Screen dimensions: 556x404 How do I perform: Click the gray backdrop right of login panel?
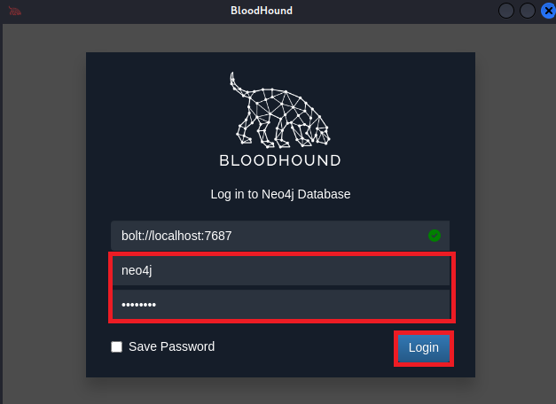pos(514,213)
